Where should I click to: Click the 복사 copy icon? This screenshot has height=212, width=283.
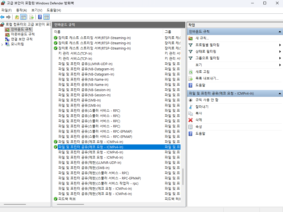click(191, 113)
